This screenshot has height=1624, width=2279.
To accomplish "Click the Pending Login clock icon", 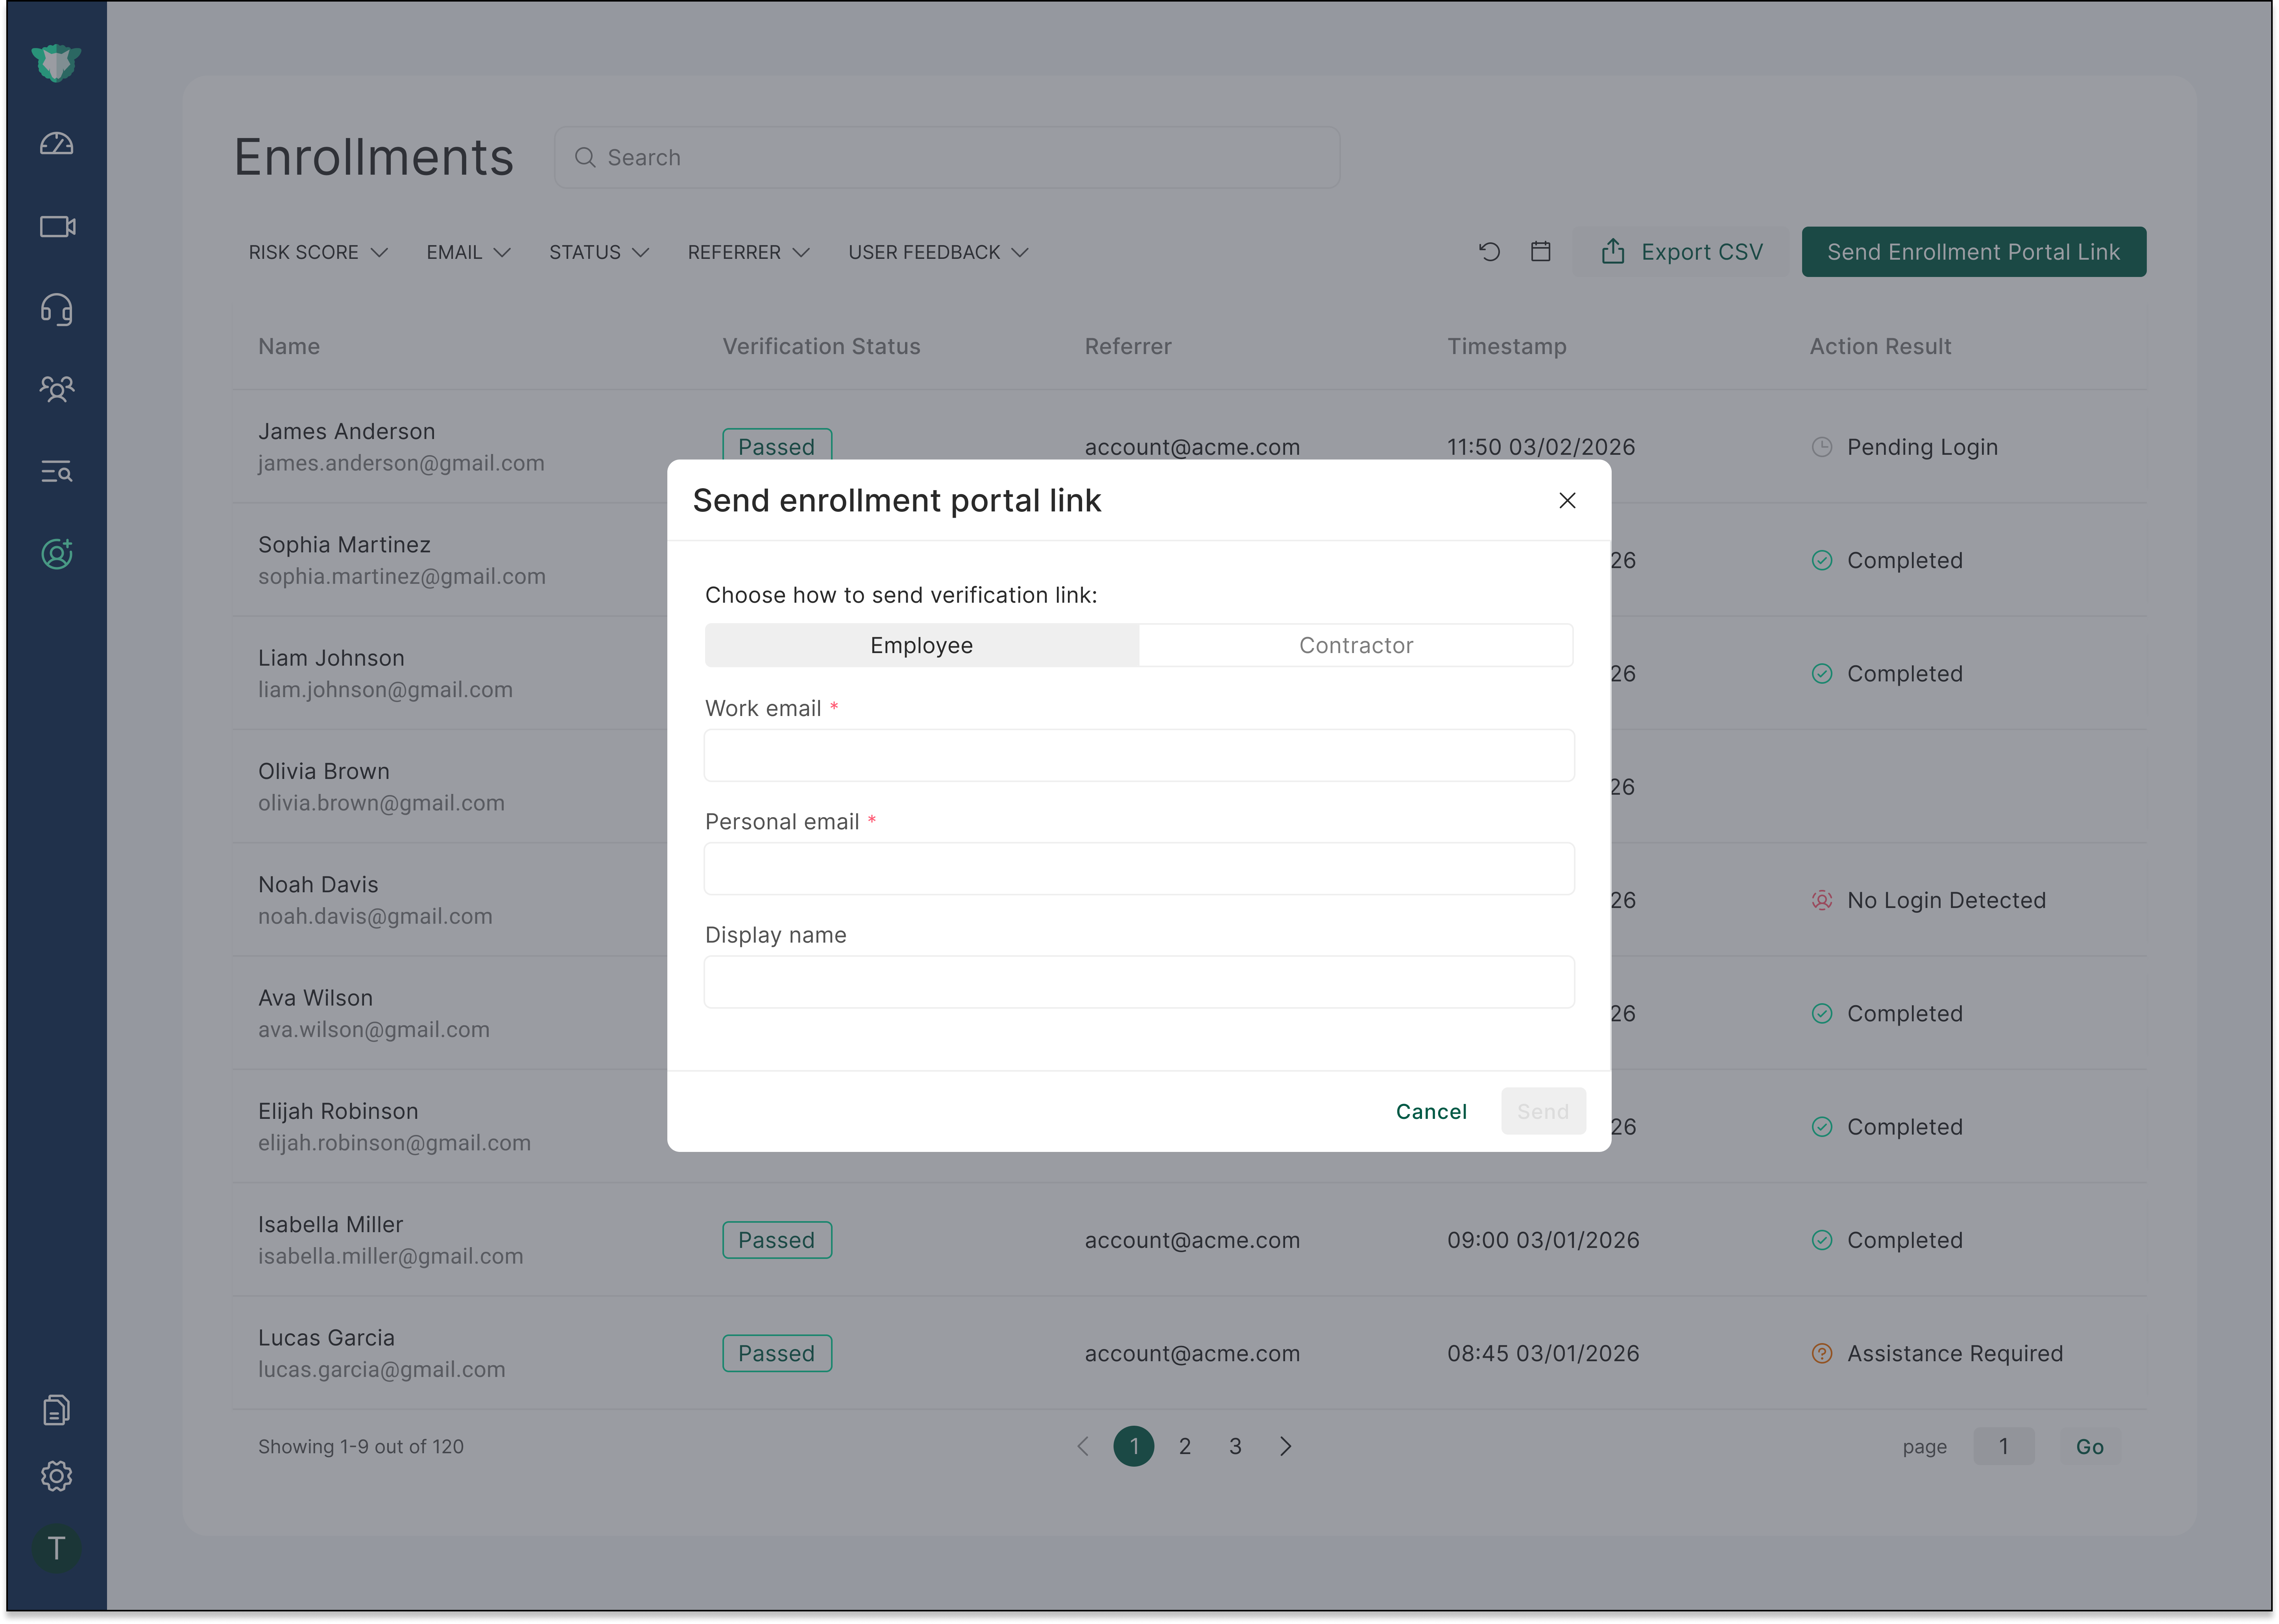I will 1822,447.
